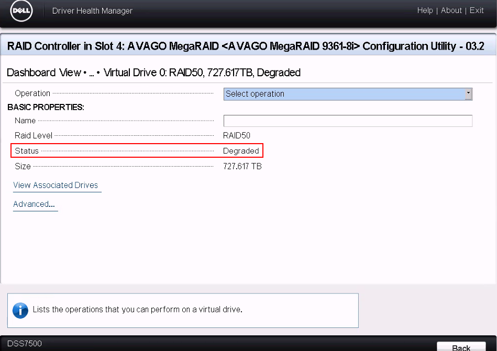Click the highlighted Degraded status row
This screenshot has width=497, height=351.
pos(137,150)
